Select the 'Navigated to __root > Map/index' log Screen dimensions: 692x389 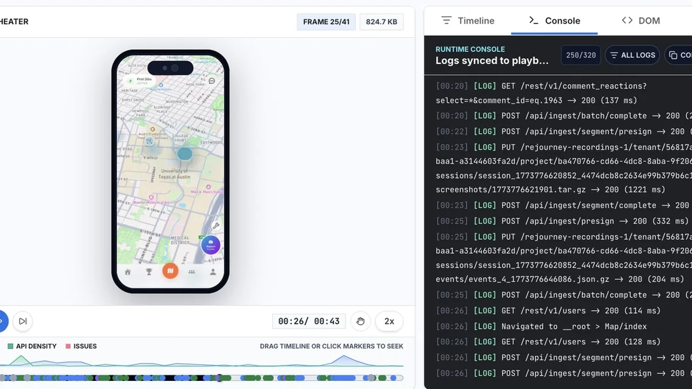click(x=541, y=326)
